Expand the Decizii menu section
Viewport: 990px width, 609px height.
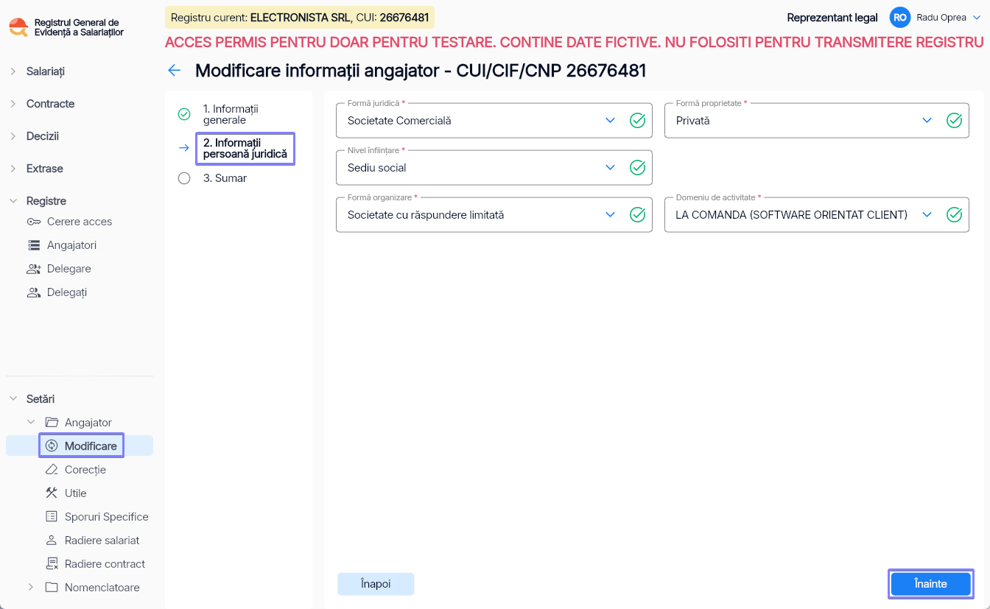(x=13, y=136)
